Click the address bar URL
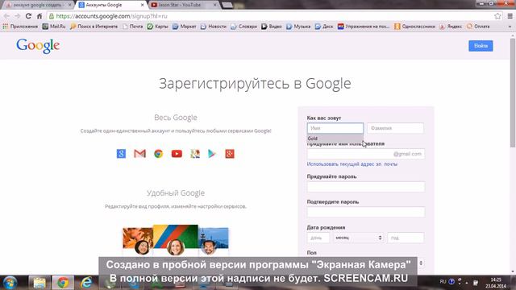The image size is (516, 290). pyautogui.click(x=111, y=16)
